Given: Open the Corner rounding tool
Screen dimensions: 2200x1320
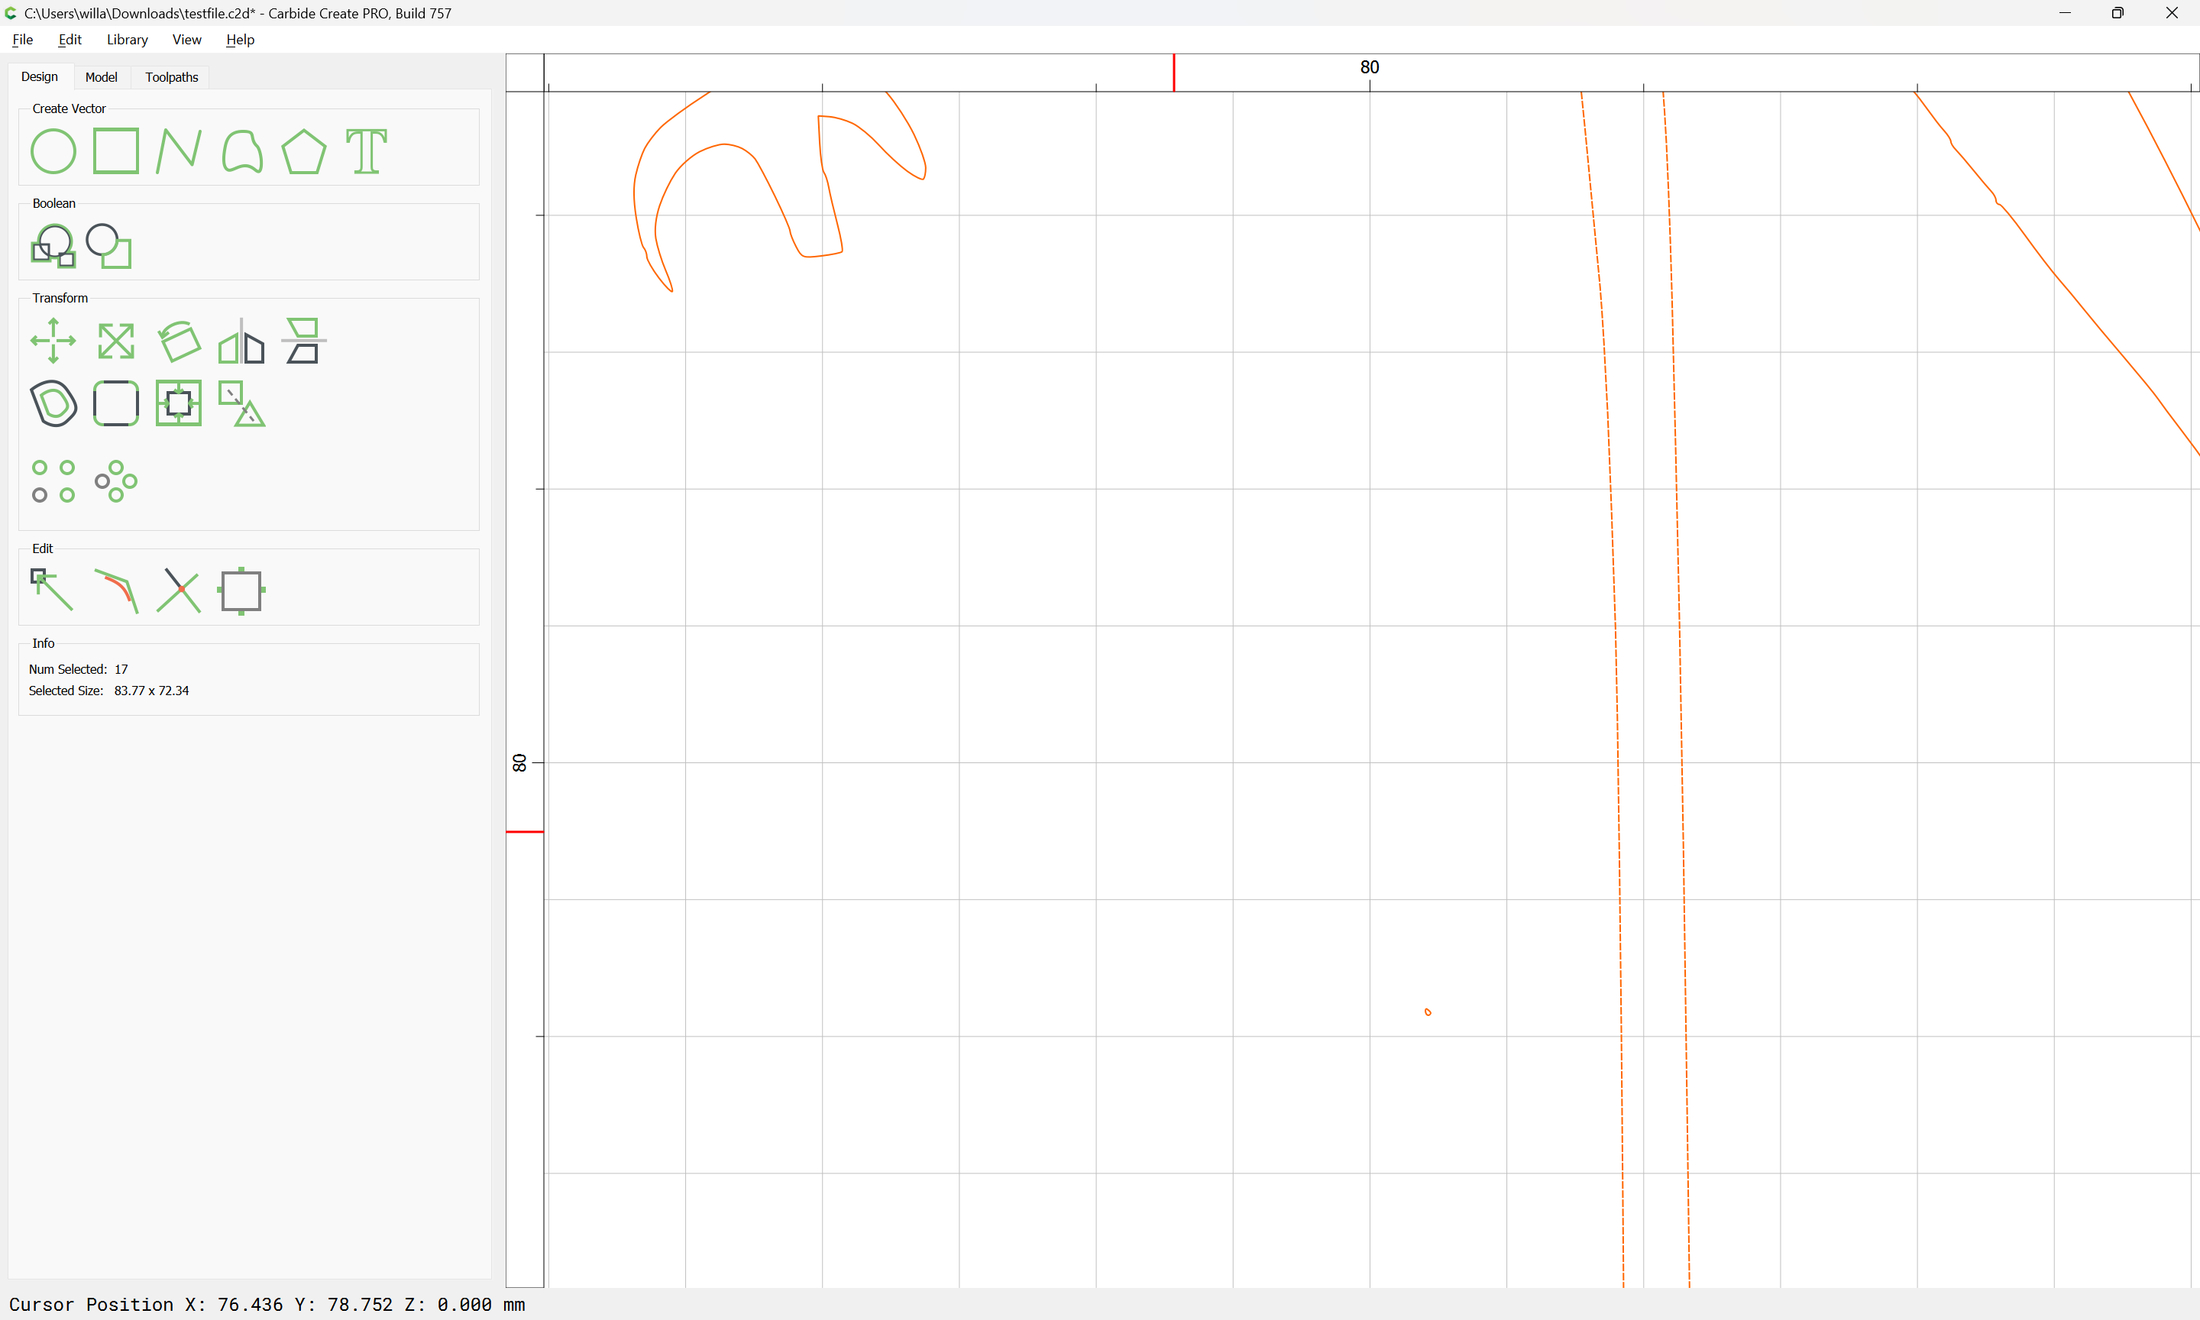Looking at the screenshot, I should pos(115,404).
